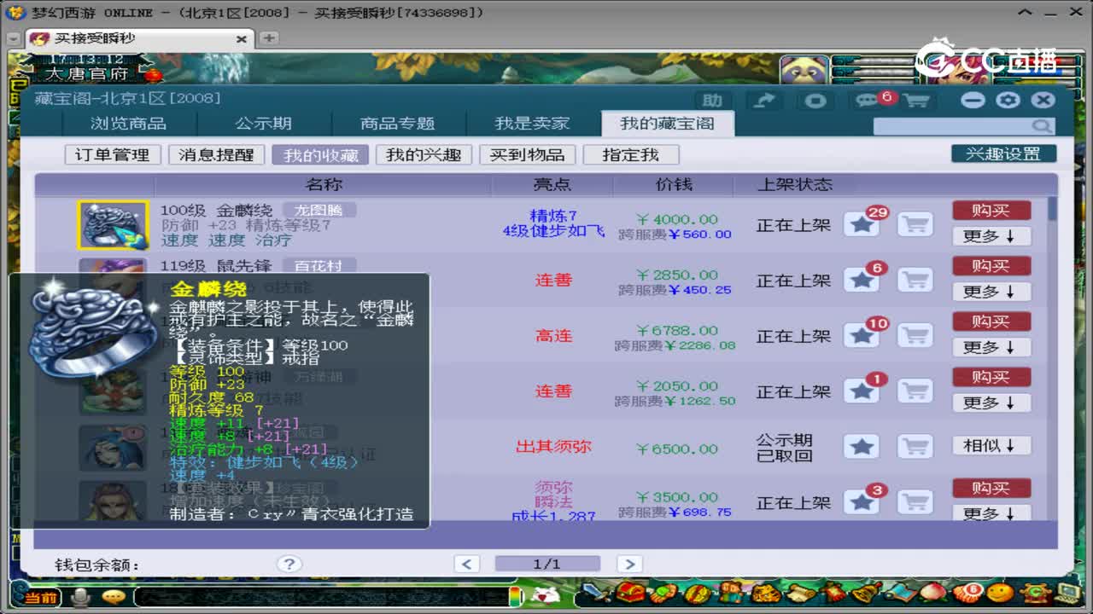The image size is (1093, 614).
Task: Go to next page arrow
Action: (x=628, y=564)
